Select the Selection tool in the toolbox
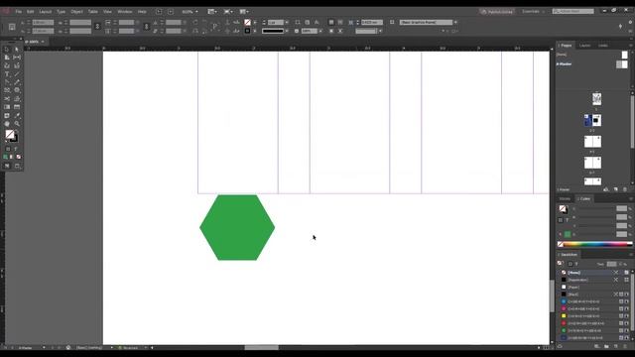635x357 pixels. (7, 49)
